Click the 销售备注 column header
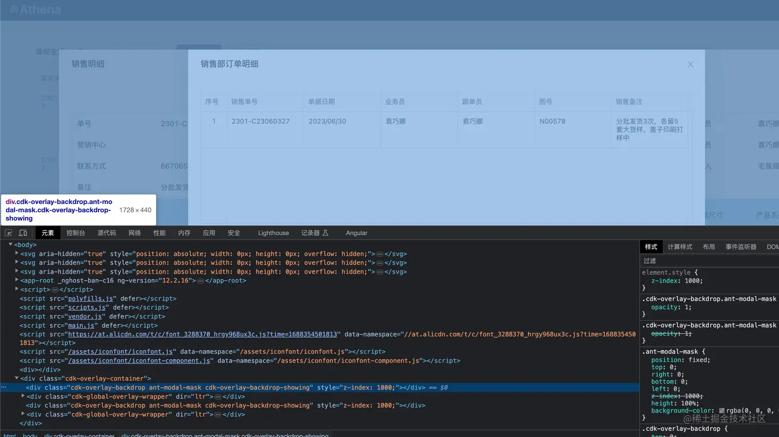Screen dimensions: 779x437 tap(629, 102)
